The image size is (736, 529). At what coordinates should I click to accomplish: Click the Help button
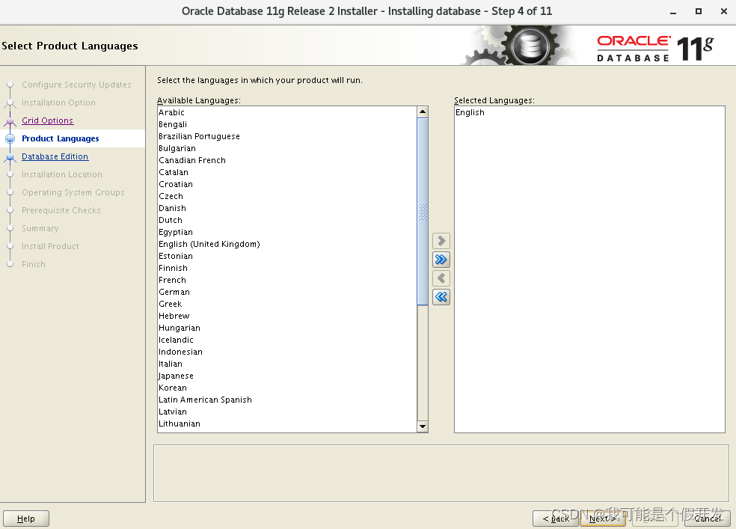click(26, 519)
